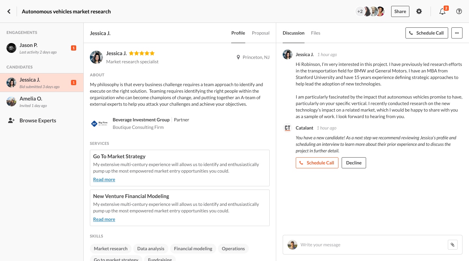This screenshot has width=469, height=261.
Task: Click the Browse Experts add-person icon
Action: pos(11,120)
